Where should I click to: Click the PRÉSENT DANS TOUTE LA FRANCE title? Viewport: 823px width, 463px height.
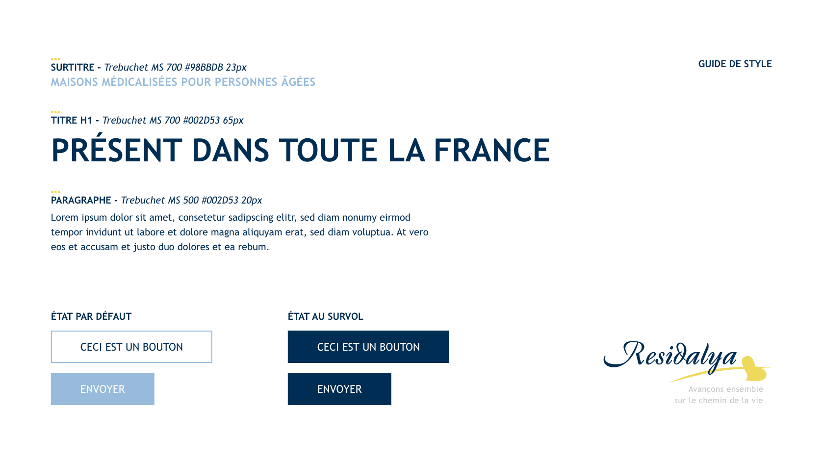point(300,150)
